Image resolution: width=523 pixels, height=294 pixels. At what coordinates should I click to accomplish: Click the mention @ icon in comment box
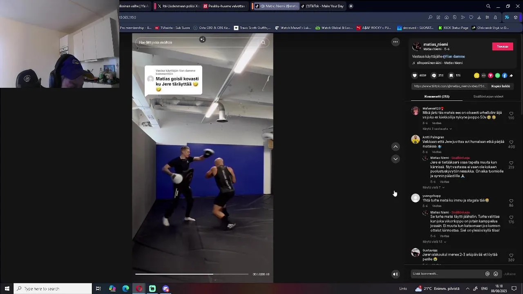(487, 274)
